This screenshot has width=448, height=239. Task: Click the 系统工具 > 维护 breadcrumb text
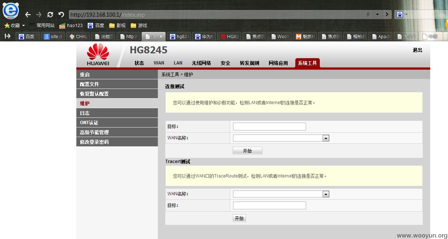coord(177,74)
